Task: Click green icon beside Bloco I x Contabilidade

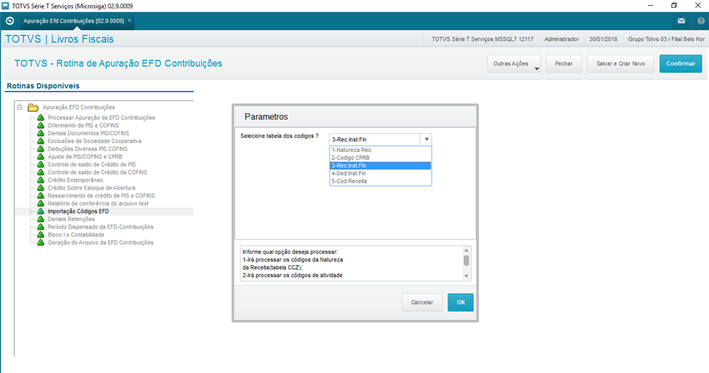Action: click(x=41, y=235)
